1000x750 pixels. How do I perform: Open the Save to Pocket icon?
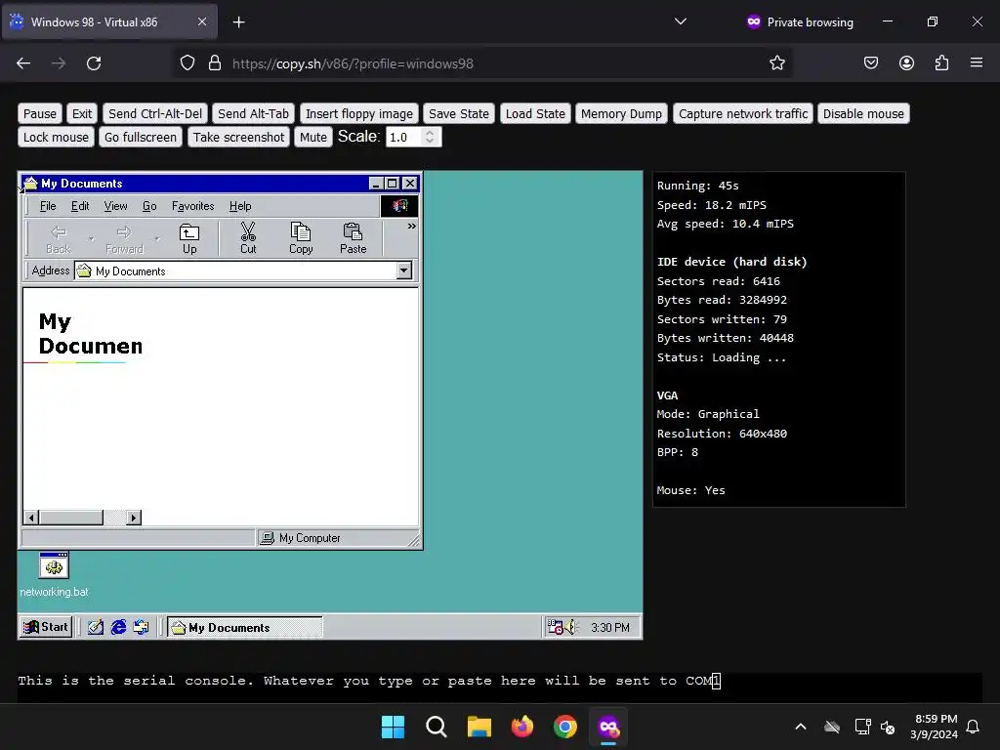click(x=870, y=63)
